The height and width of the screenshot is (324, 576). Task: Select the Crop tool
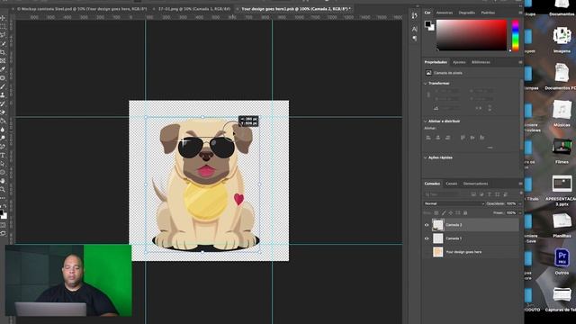click(3, 52)
